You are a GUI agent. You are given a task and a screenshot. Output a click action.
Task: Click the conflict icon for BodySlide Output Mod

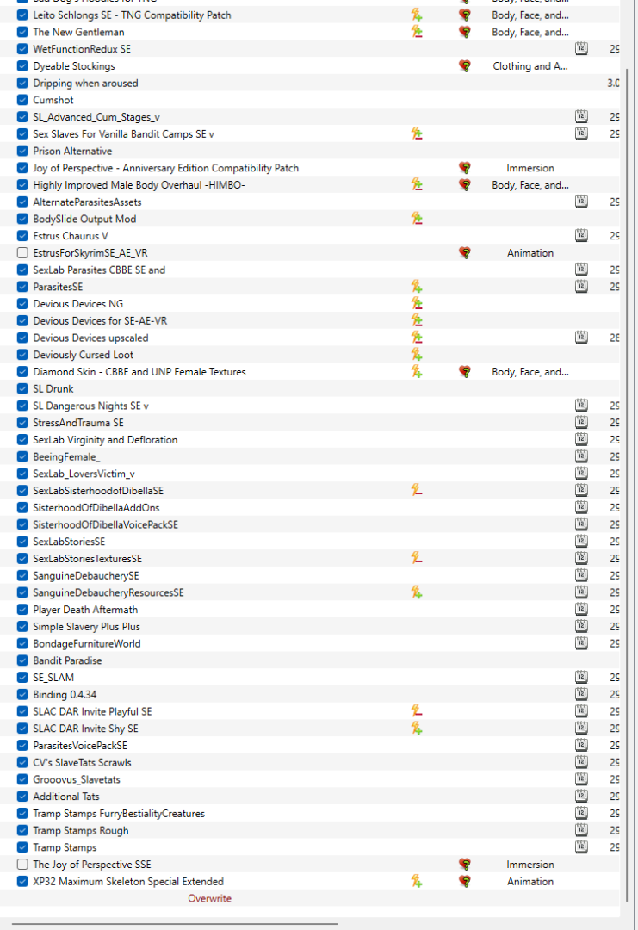[417, 219]
